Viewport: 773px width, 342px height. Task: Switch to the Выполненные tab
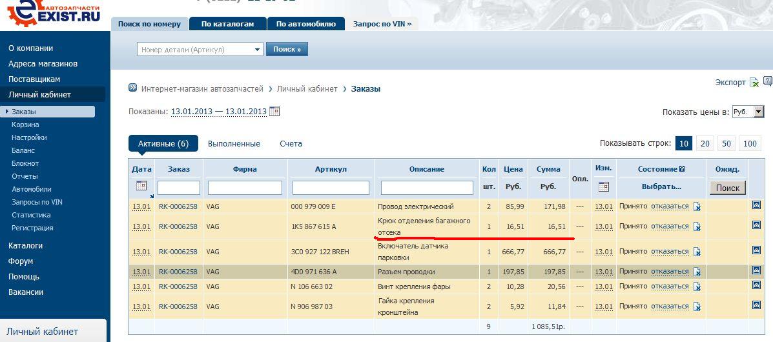pyautogui.click(x=234, y=143)
